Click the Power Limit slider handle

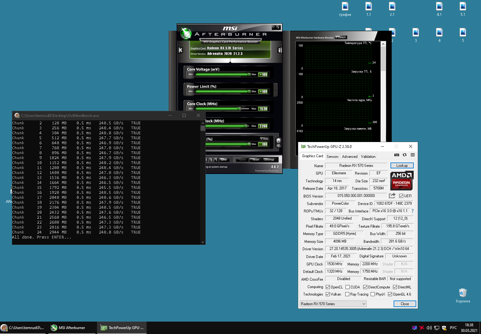(x=249, y=91)
